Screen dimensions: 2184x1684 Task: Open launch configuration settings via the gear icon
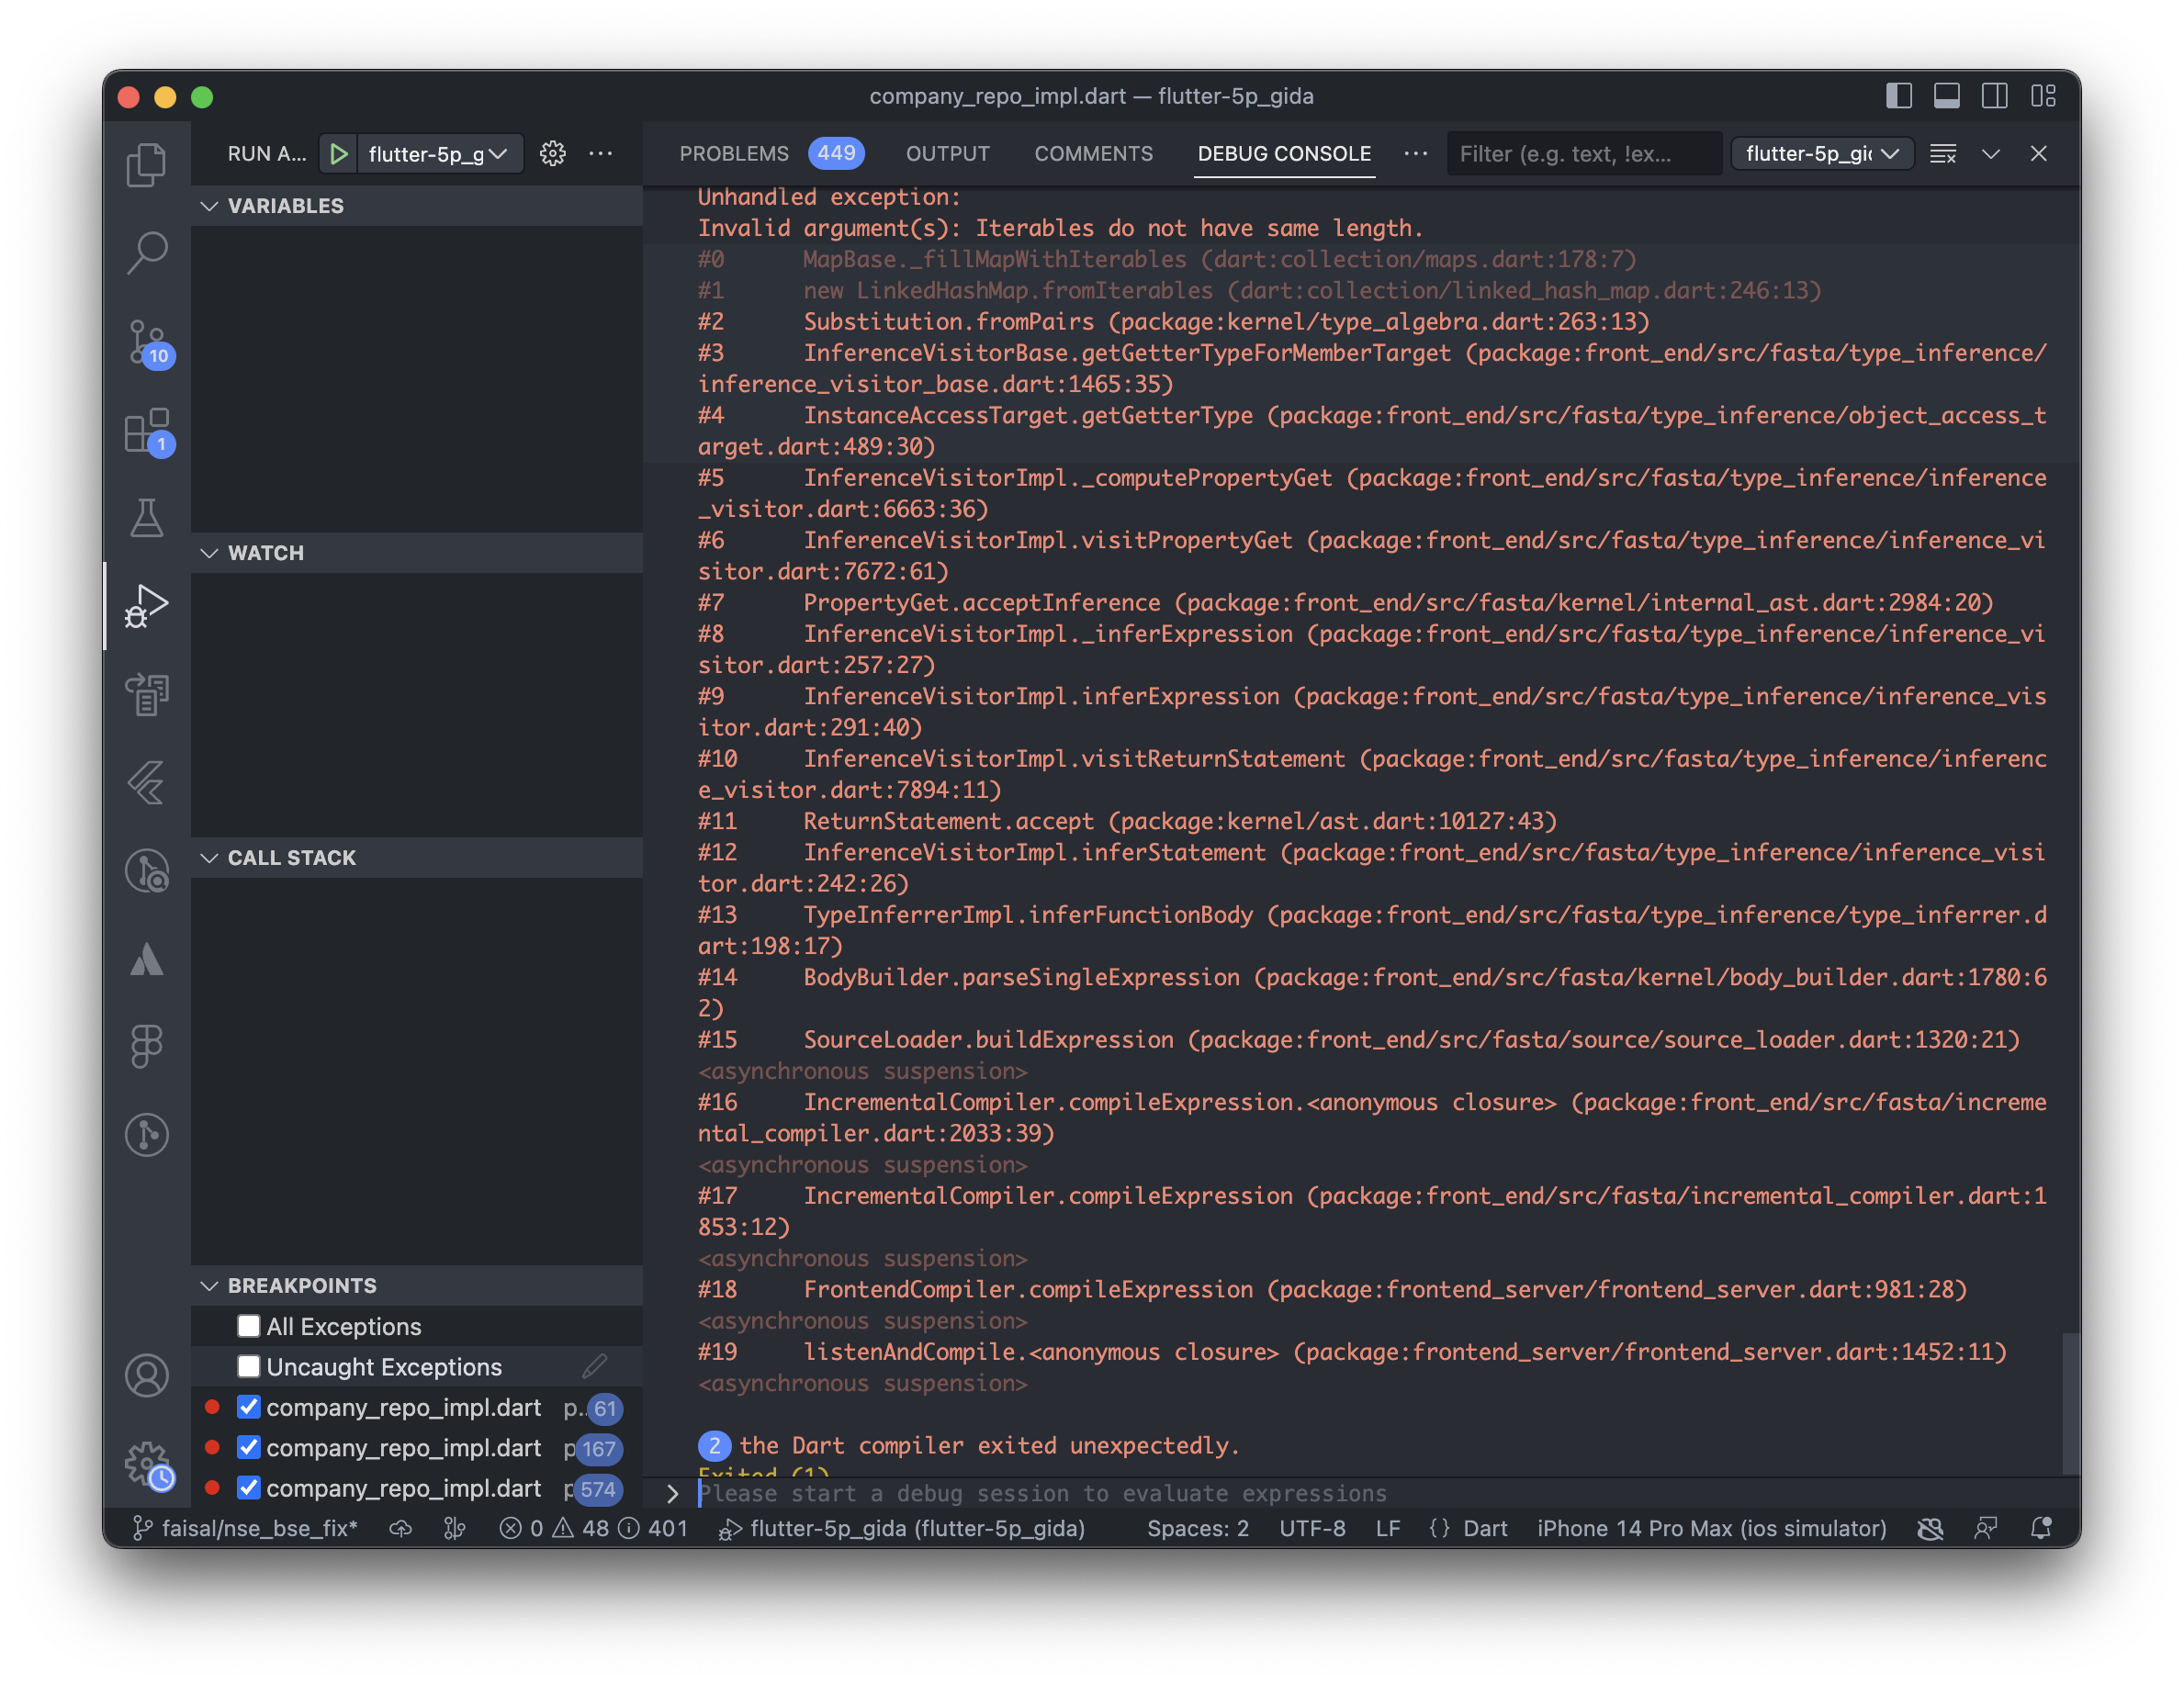pos(552,153)
